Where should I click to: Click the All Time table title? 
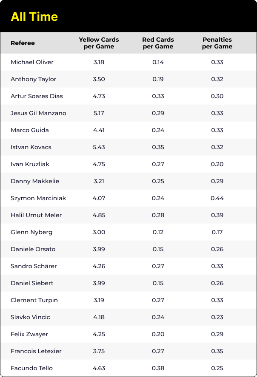(x=34, y=17)
